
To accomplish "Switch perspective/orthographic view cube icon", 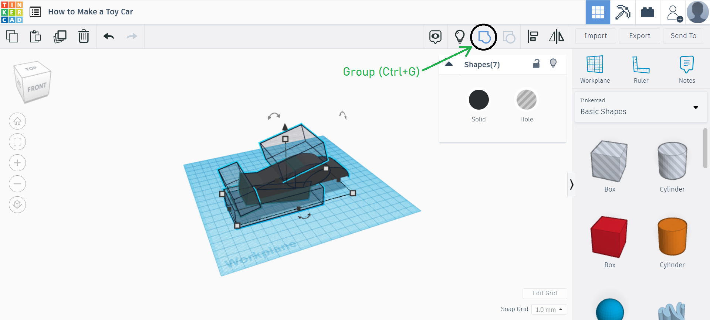I will tap(17, 204).
